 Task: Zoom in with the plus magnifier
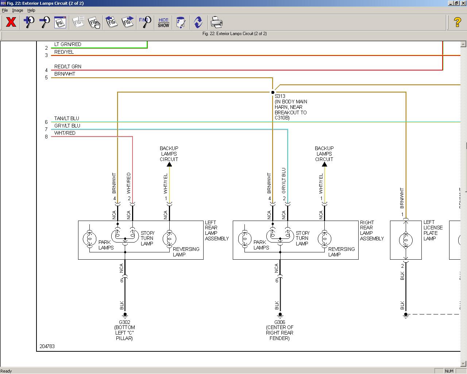(29, 22)
